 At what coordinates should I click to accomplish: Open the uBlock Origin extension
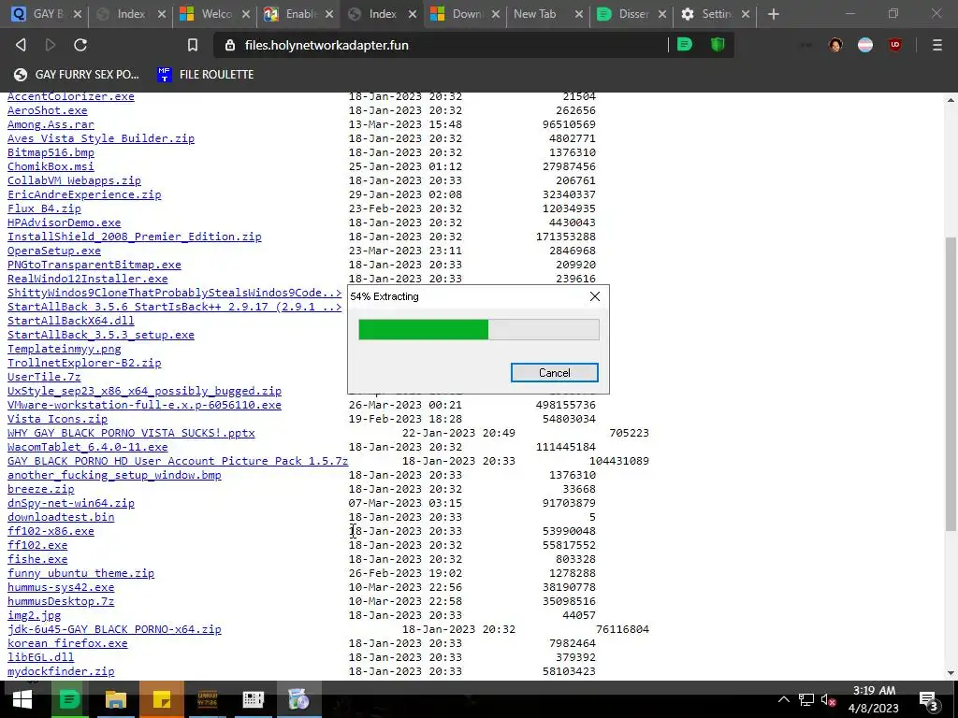click(895, 45)
